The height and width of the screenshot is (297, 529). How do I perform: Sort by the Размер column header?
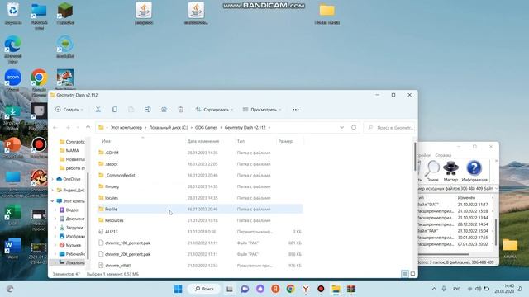pyautogui.click(x=285, y=141)
